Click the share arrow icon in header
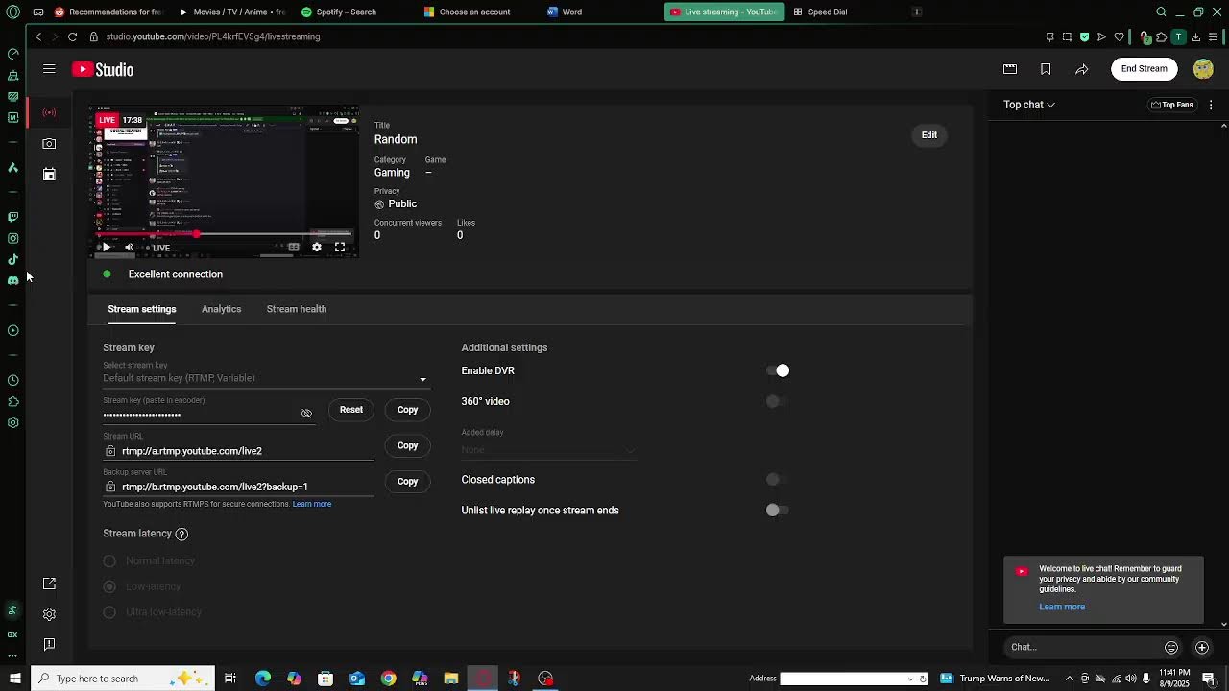The height and width of the screenshot is (691, 1229). pos(1081,69)
